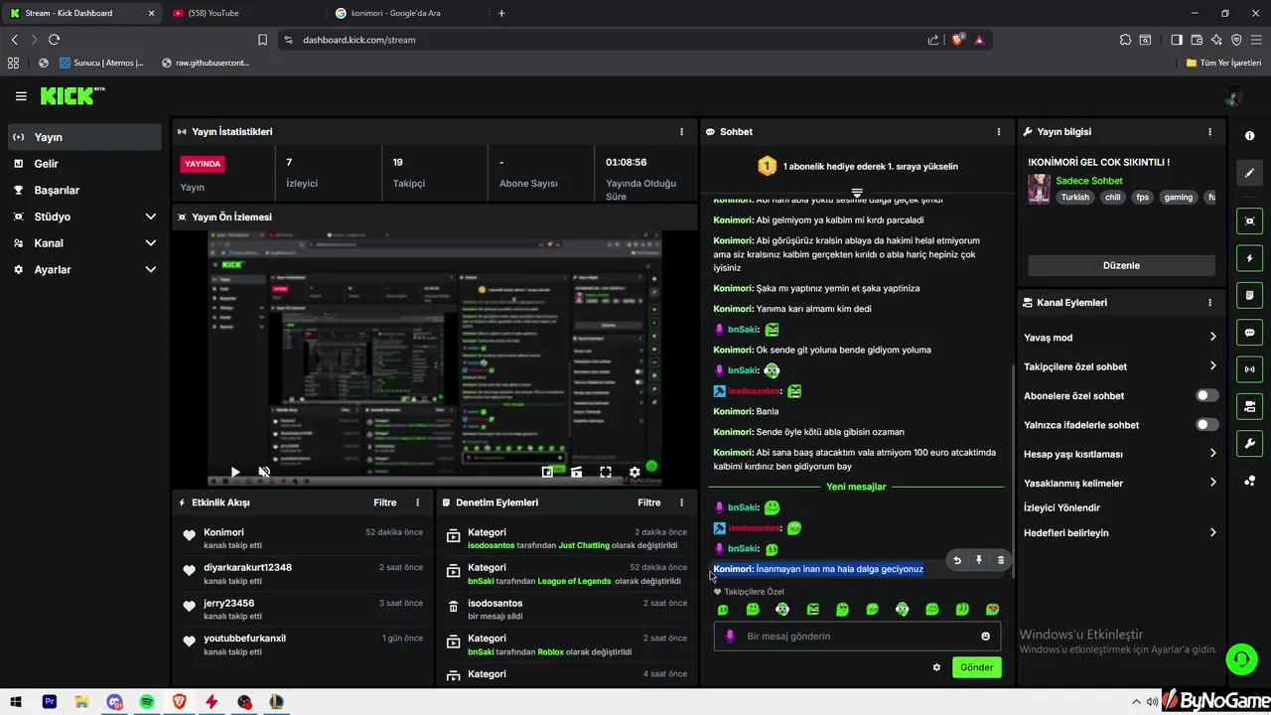Click the Yeni mesajlar divider to jump down
This screenshot has height=715, width=1271.
(x=856, y=487)
